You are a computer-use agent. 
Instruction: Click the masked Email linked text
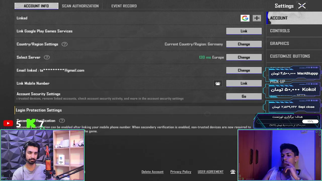(x=50, y=70)
